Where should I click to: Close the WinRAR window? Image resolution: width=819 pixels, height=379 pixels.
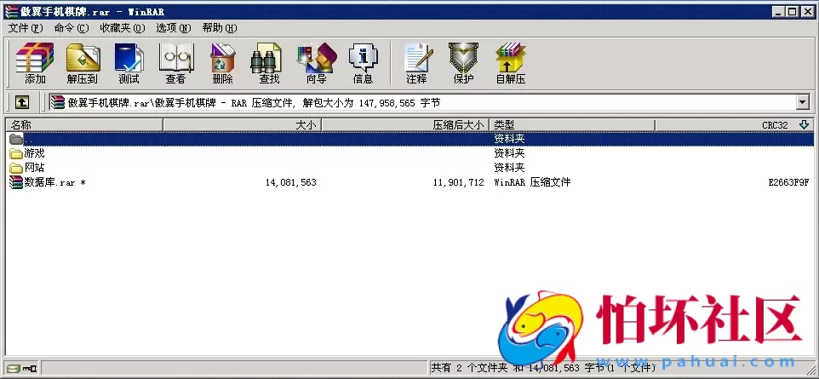point(807,12)
